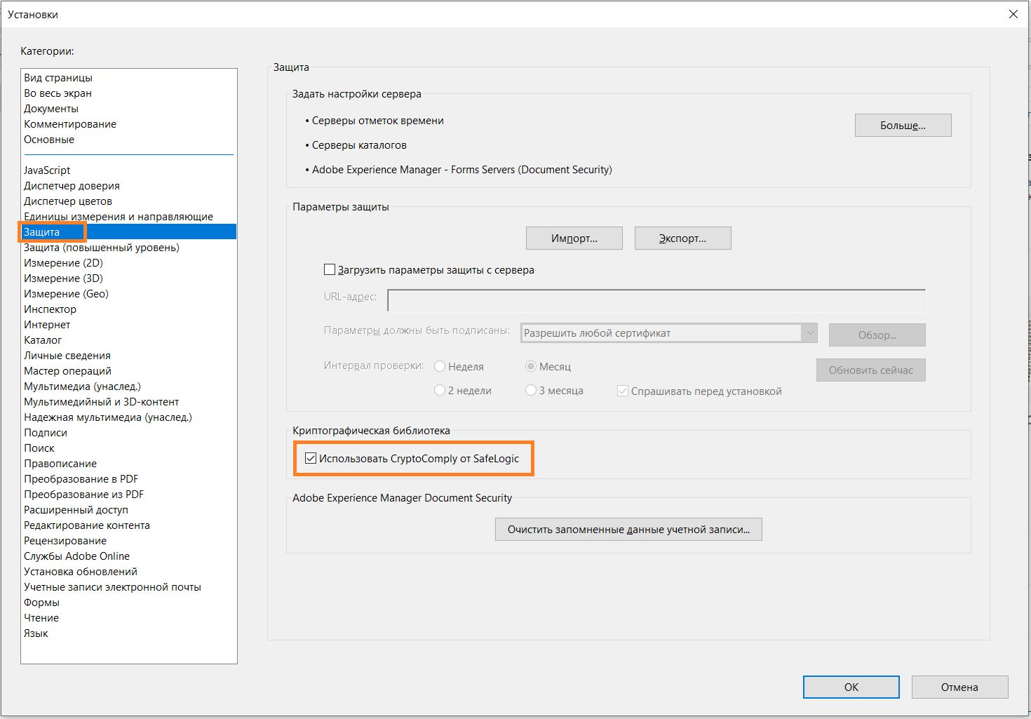This screenshot has width=1031, height=719.
Task: Open the Чтение category
Action: [129, 618]
